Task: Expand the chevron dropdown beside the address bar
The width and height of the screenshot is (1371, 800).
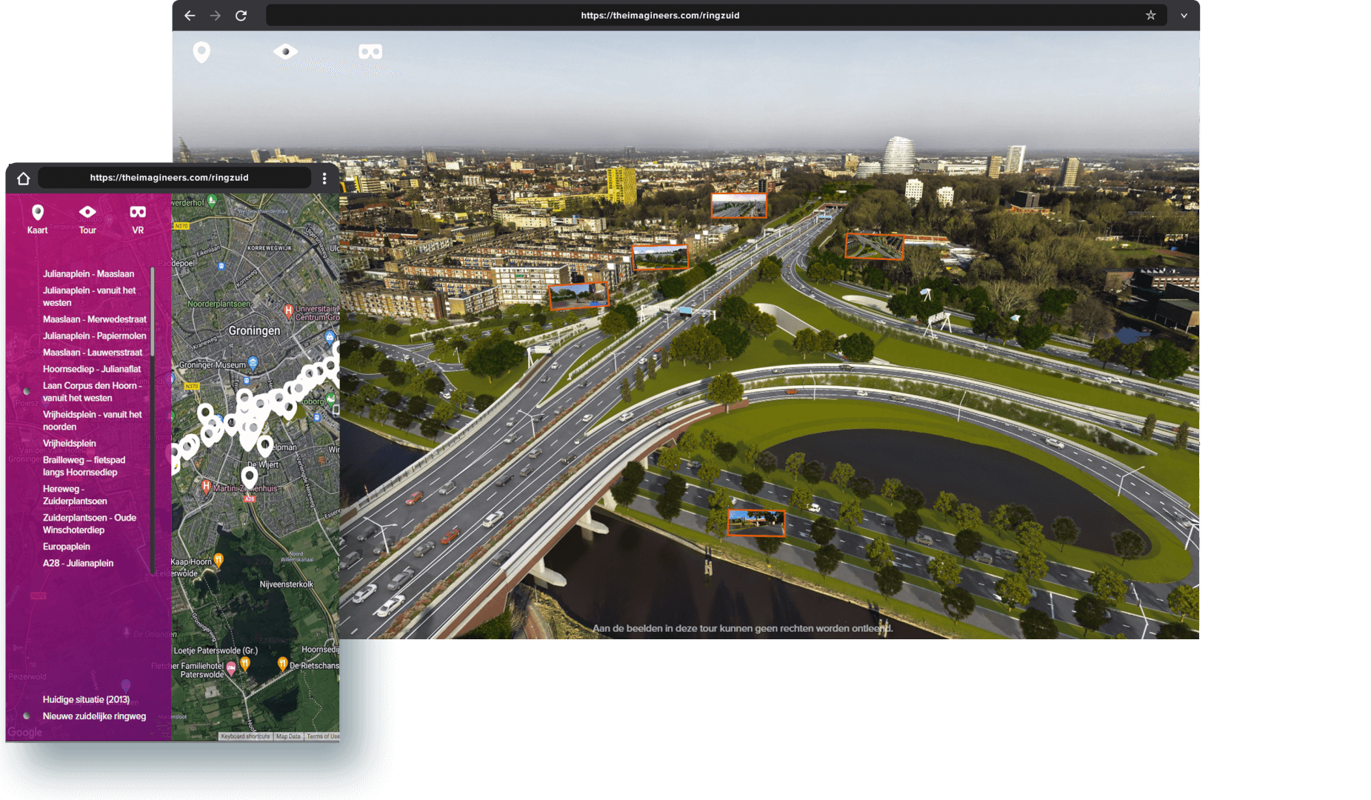Action: click(1184, 16)
